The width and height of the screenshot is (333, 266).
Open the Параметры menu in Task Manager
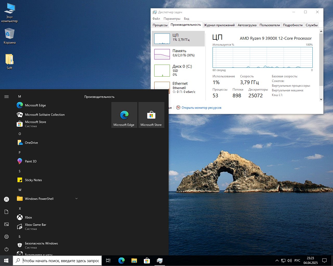pyautogui.click(x=172, y=19)
